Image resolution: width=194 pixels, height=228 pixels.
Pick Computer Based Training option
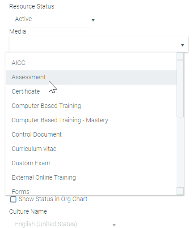91,106
